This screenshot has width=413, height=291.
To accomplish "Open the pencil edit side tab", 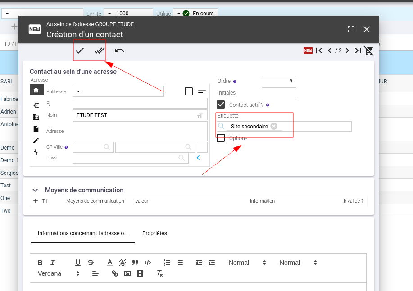I will coord(36,141).
